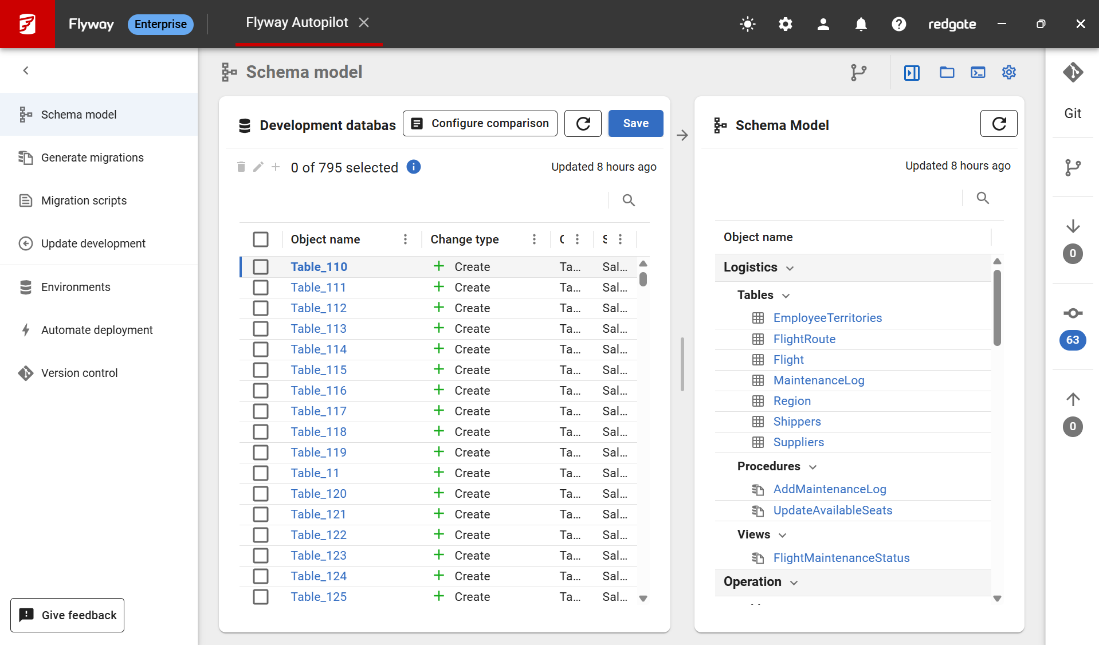Open Environments from the left navigation
The height and width of the screenshot is (645, 1099).
click(x=75, y=286)
